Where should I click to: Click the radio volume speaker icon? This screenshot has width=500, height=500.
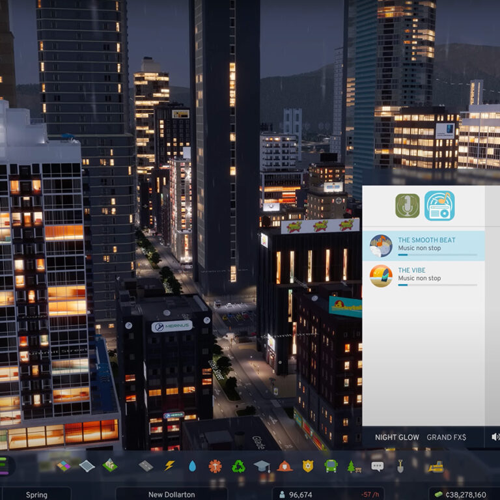point(495,437)
